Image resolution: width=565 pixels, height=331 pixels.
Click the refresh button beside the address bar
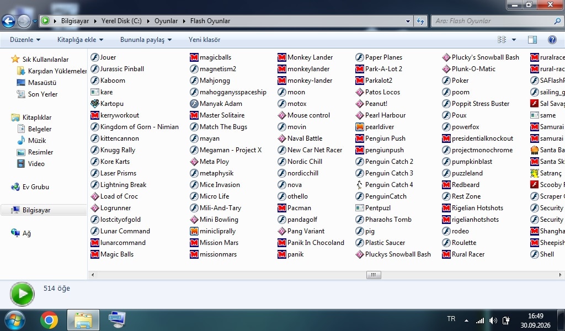[420, 21]
